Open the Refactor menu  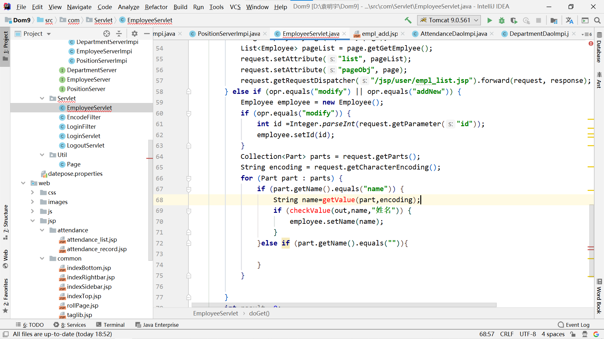156,7
